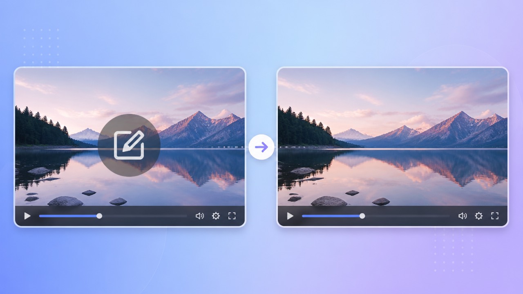
Task: Click the progress slider handle in left player
Action: (99, 216)
